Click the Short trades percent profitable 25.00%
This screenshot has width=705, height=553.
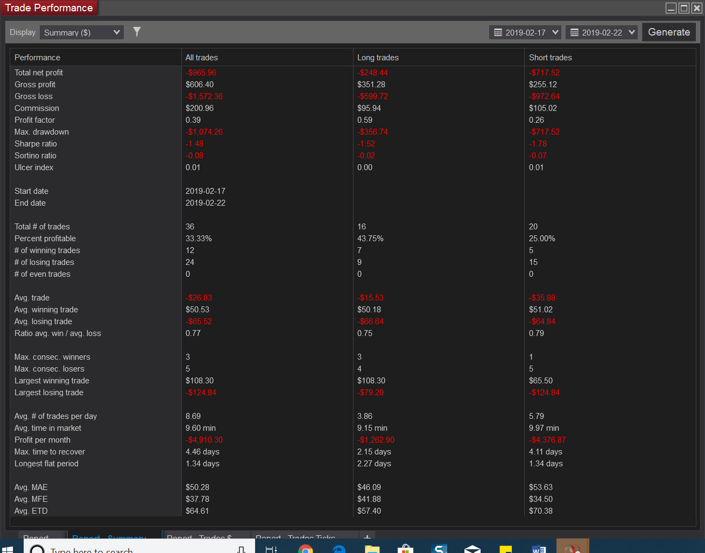[542, 239]
